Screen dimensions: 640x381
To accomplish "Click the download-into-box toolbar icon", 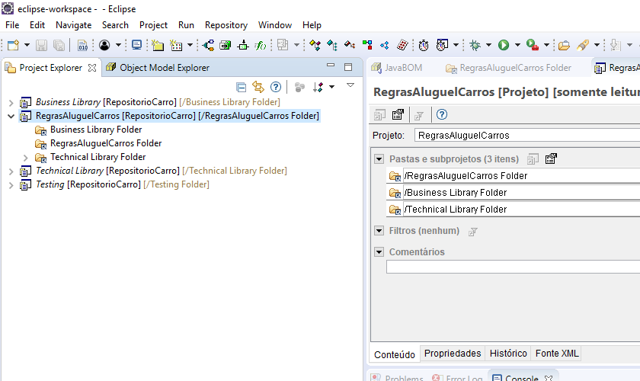I will click(x=243, y=45).
